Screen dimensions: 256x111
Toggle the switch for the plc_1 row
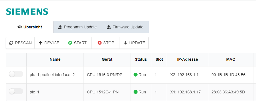click(16, 91)
